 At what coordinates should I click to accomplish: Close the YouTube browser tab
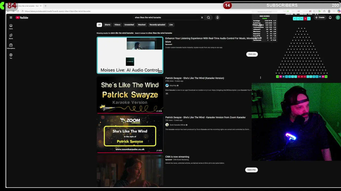pos(40,6)
